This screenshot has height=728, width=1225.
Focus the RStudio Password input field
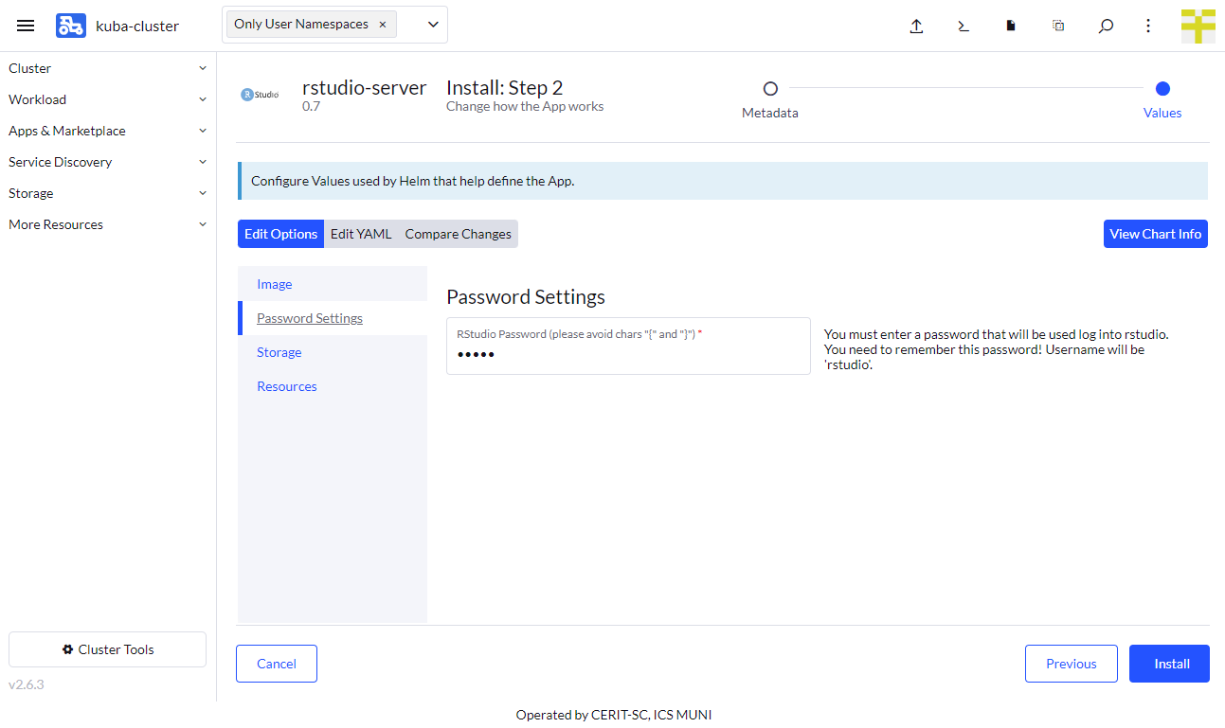627,354
